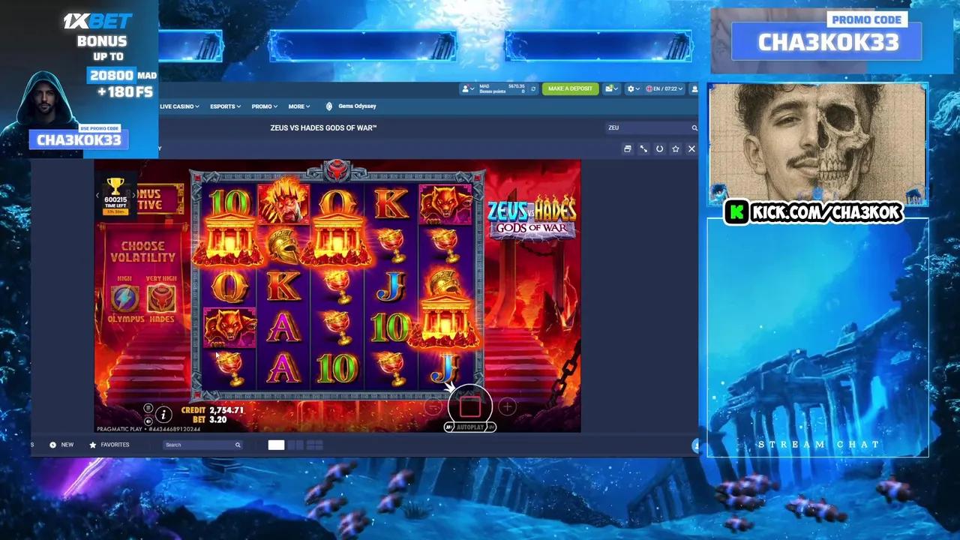The height and width of the screenshot is (540, 960).
Task: Open the game in fullscreen mode
Action: (x=643, y=148)
